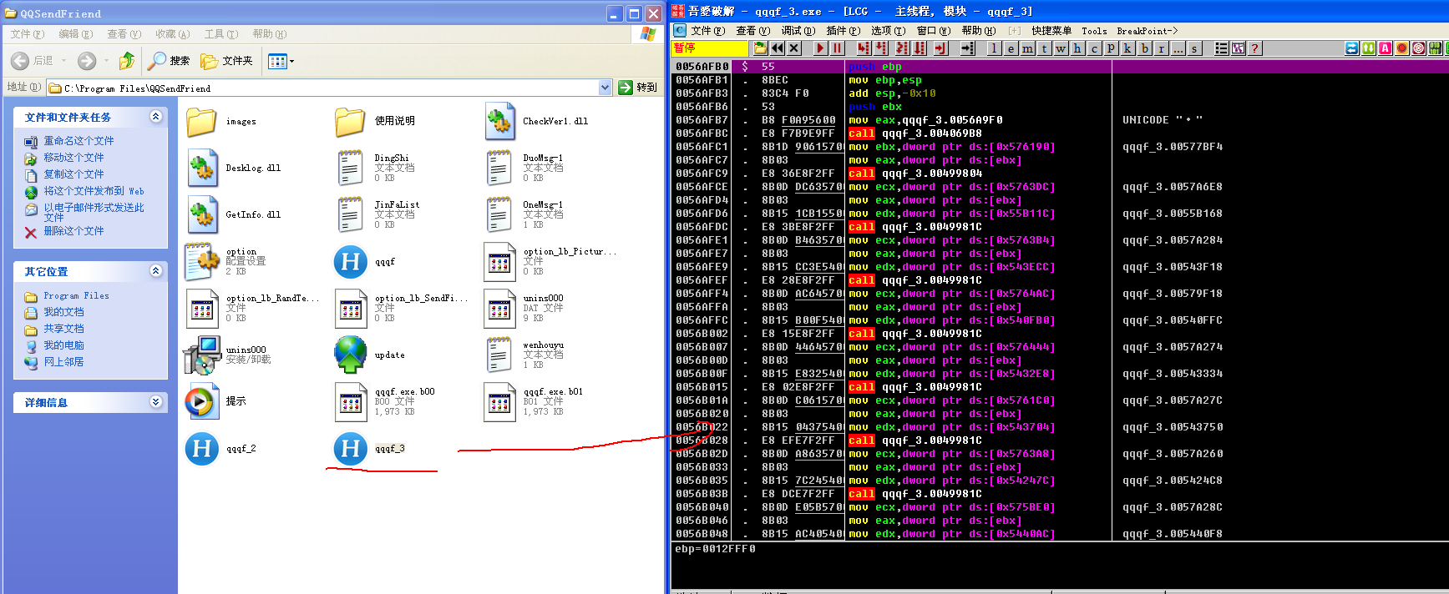
Task: Close the debugged program with the X icon
Action: tap(794, 48)
